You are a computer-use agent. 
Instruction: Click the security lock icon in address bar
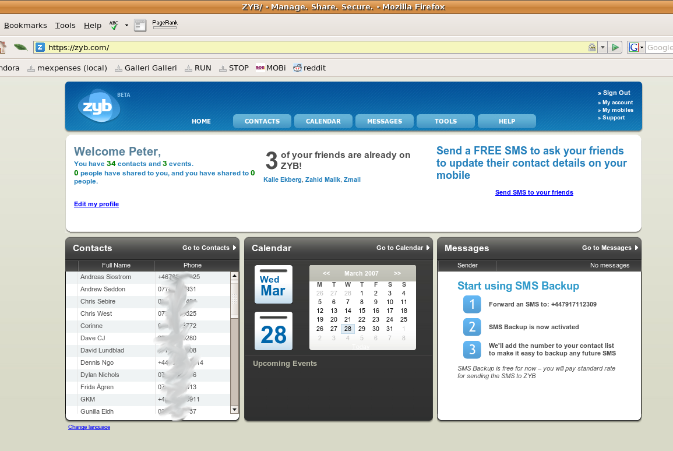(592, 47)
